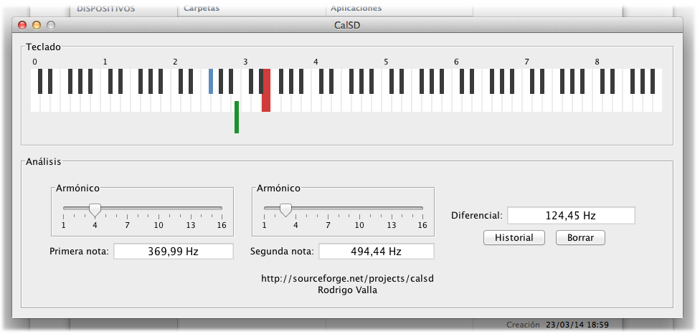Select Aplicaciones tab in the background window
The image size is (700, 334).
coord(356,8)
